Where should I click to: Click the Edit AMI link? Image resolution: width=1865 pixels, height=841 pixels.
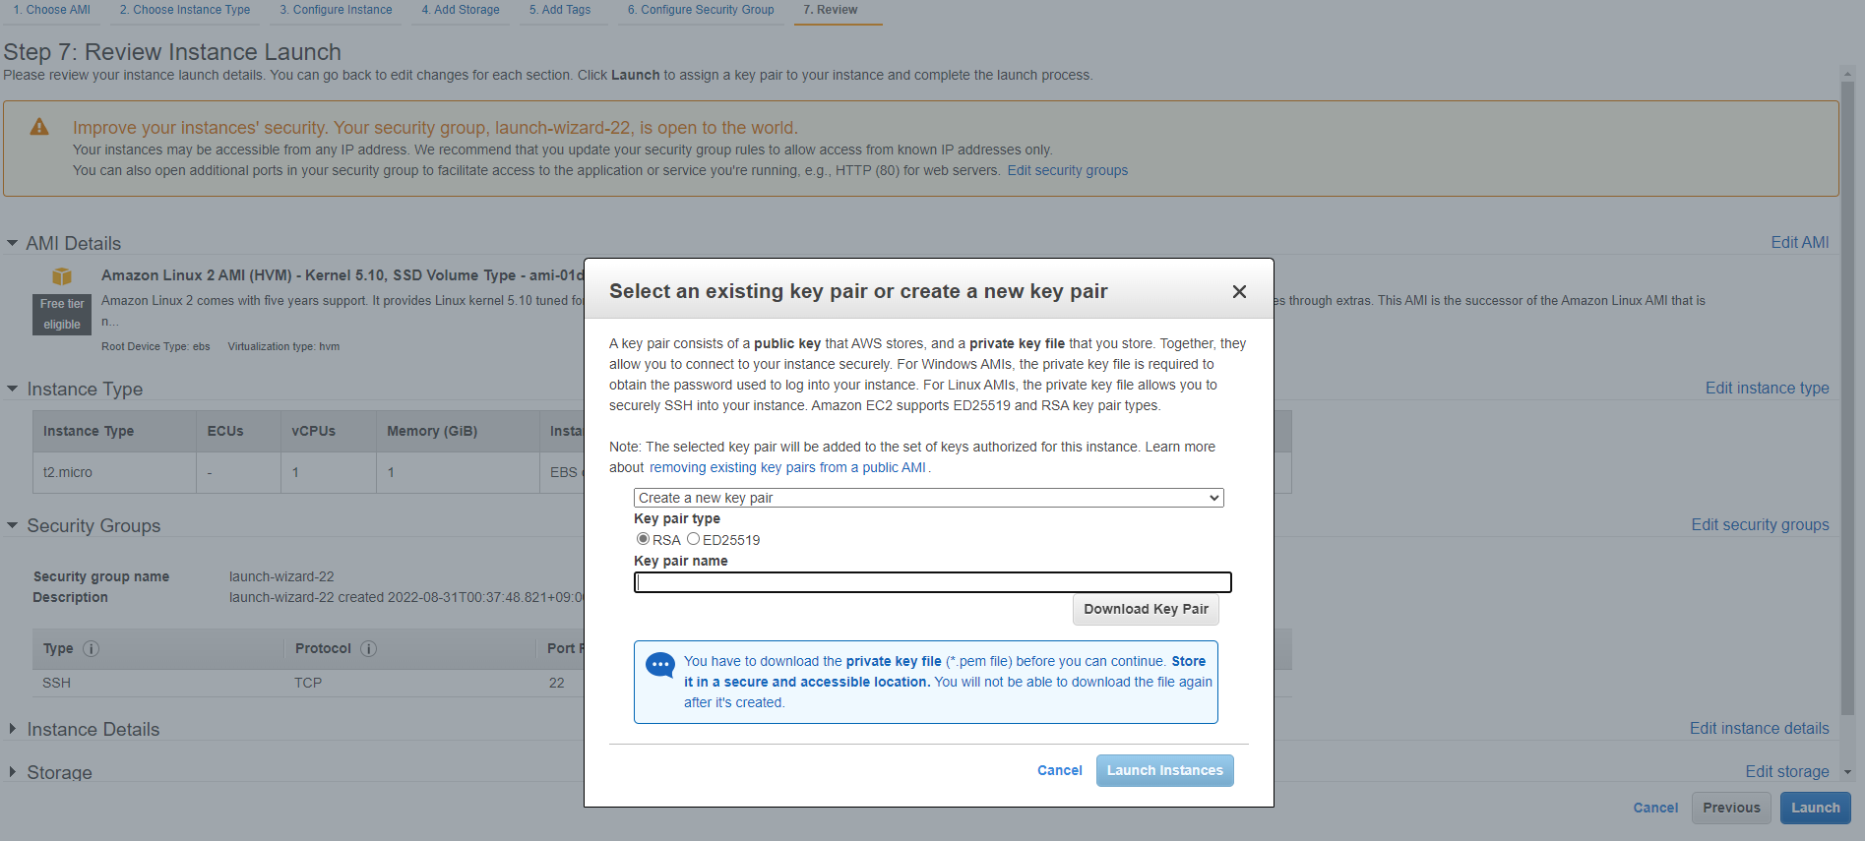1800,242
